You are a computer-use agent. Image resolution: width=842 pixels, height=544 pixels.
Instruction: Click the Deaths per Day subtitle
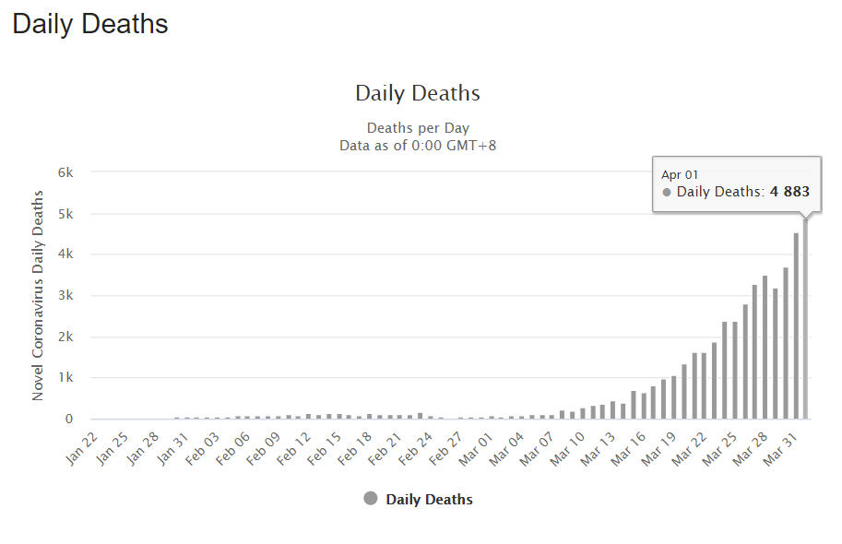click(418, 128)
